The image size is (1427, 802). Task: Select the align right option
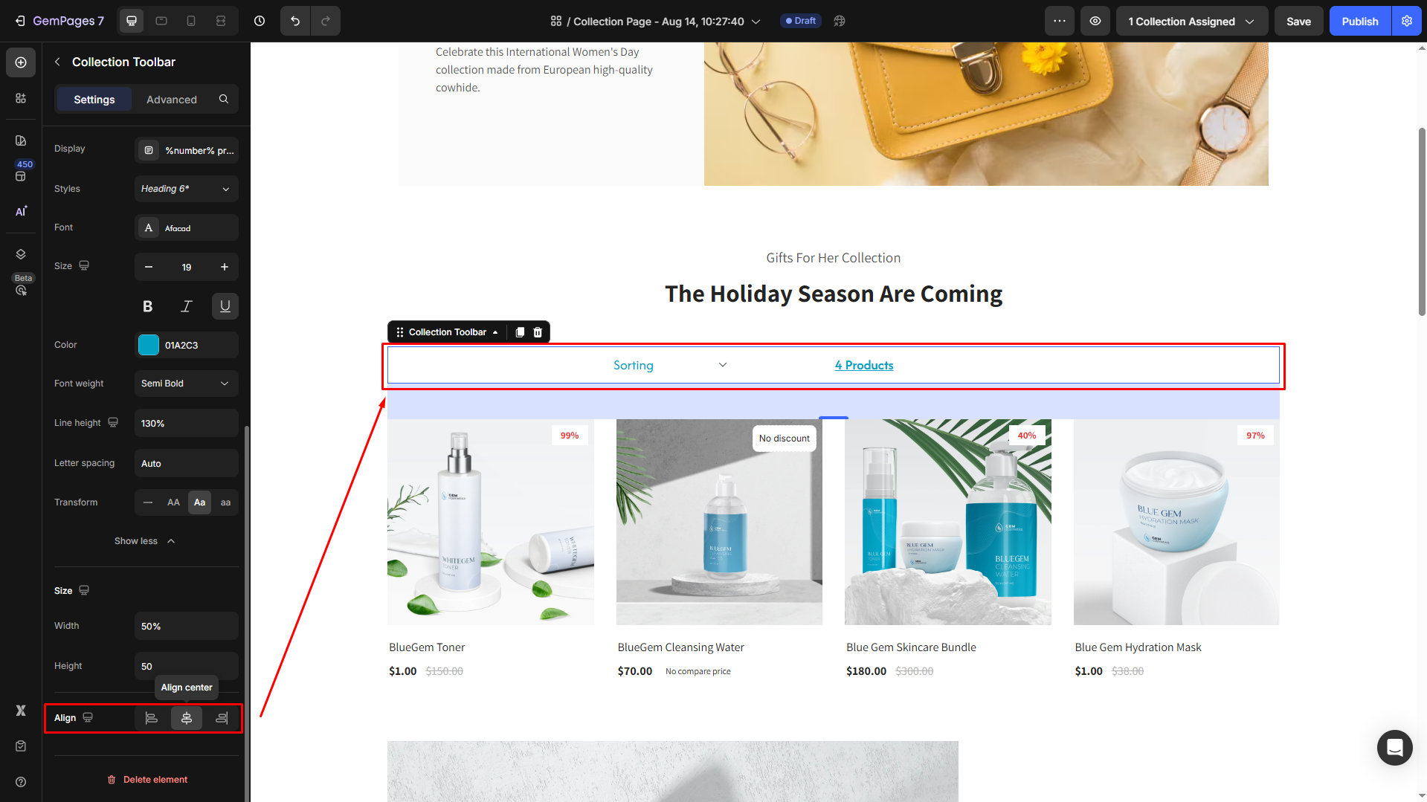pos(222,718)
